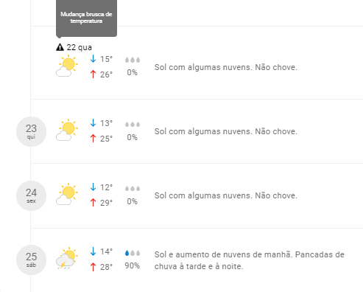Click the thunderstorm weather icon for day 25

pos(67,258)
